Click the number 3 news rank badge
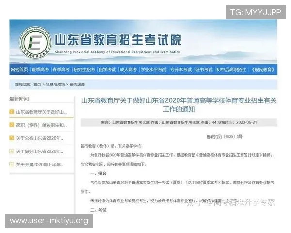This screenshot has width=291, height=233. pyautogui.click(x=12, y=138)
